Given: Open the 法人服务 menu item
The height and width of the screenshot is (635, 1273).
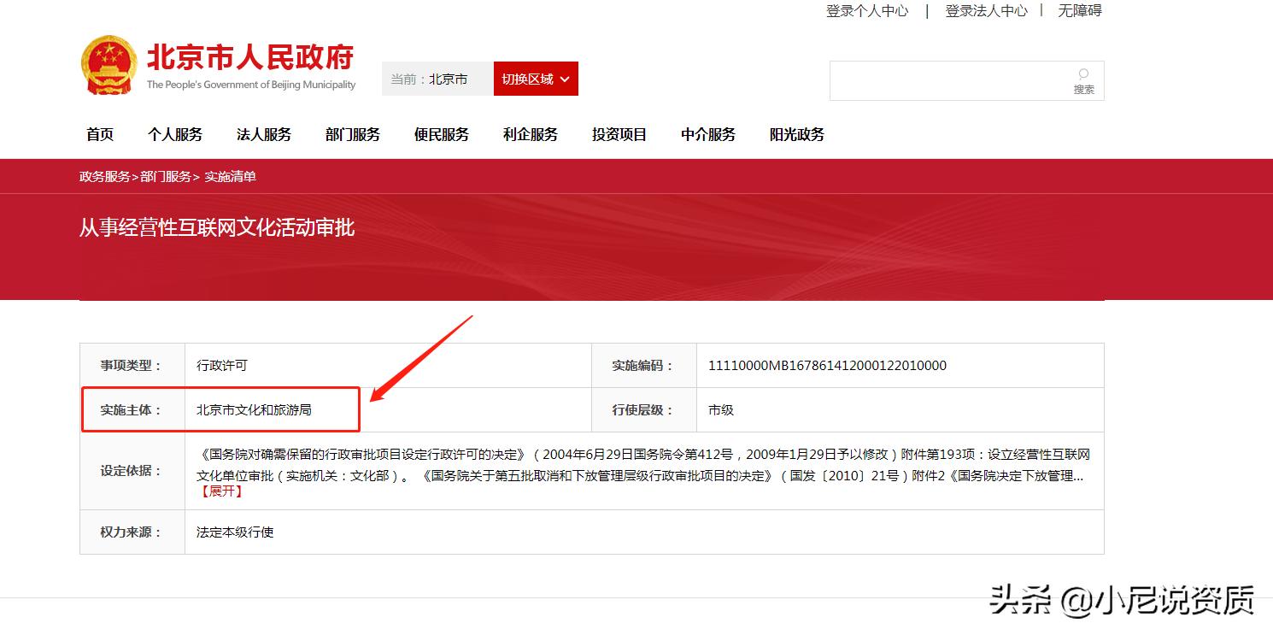Looking at the screenshot, I should 263,134.
